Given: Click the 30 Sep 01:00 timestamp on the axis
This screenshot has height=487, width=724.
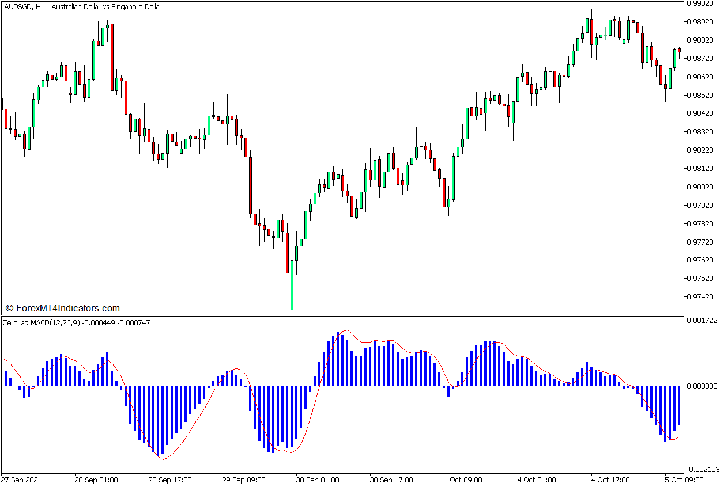Looking at the screenshot, I should pos(316,479).
